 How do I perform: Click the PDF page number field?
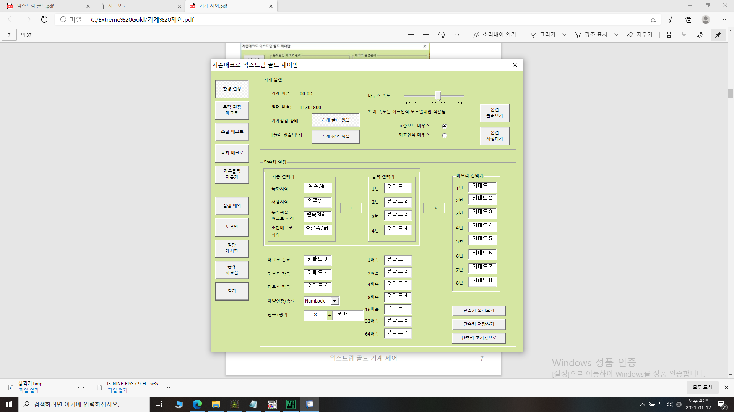(9, 35)
